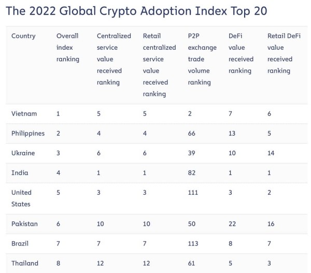
Task: Select the Ukraine country cell
Action: click(x=24, y=153)
